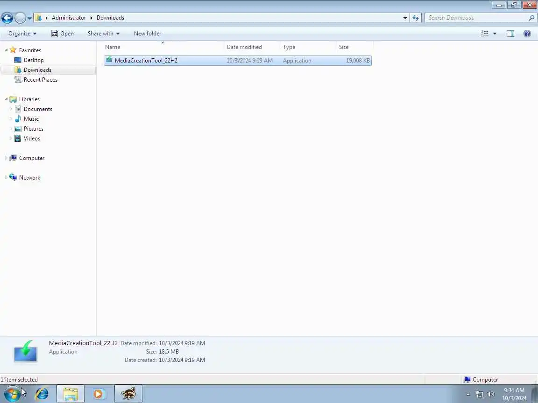Open the Organize menu
Image resolution: width=538 pixels, height=403 pixels.
coord(22,34)
